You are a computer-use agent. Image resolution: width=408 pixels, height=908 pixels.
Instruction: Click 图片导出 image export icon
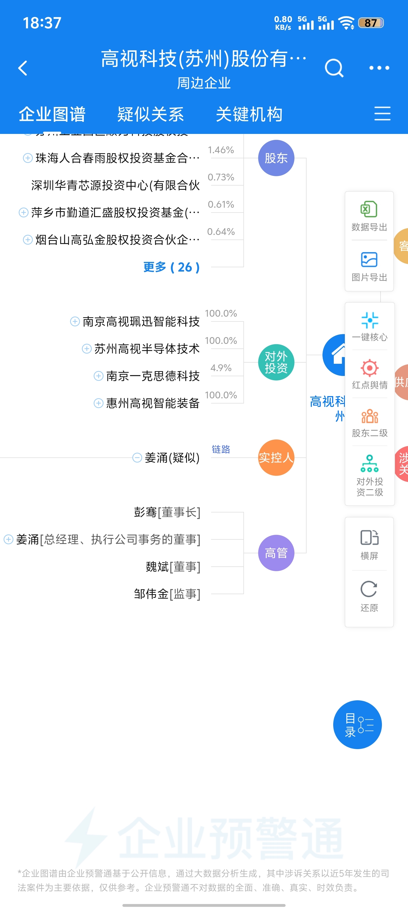369,266
